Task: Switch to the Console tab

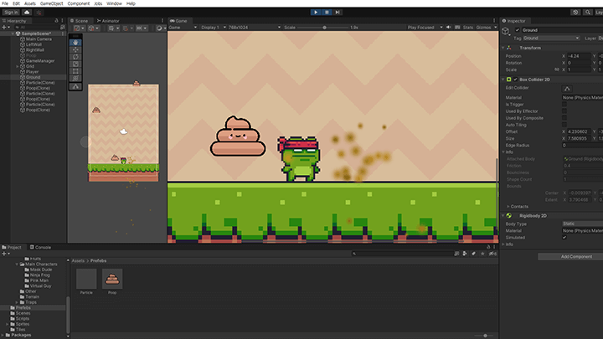Action: pos(40,248)
